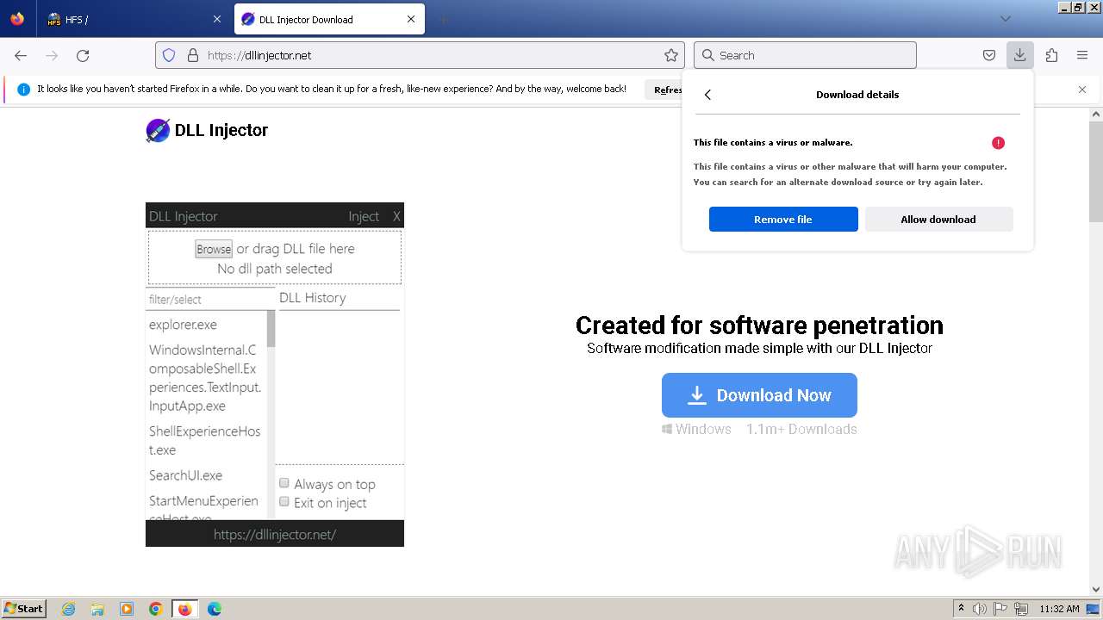Close the DLL Injector Download tab
Screen dimensions: 1103x620
point(411,19)
